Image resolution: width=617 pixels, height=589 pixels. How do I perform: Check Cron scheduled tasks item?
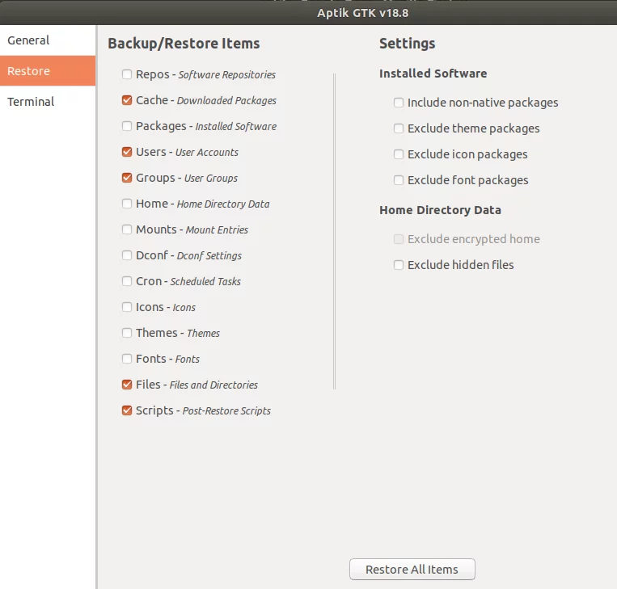[127, 281]
